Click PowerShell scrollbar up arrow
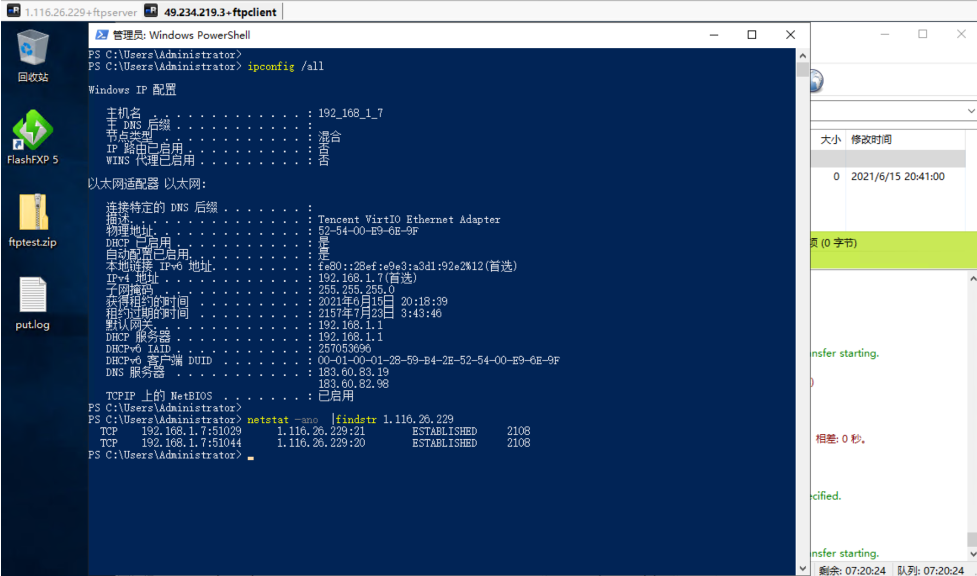The width and height of the screenshot is (977, 576). tap(803, 55)
